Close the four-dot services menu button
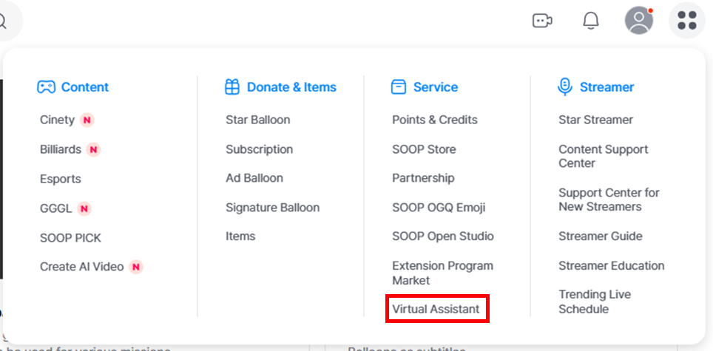The width and height of the screenshot is (713, 351). (686, 21)
